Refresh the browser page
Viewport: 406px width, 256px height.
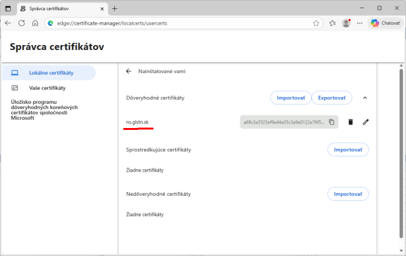point(22,23)
